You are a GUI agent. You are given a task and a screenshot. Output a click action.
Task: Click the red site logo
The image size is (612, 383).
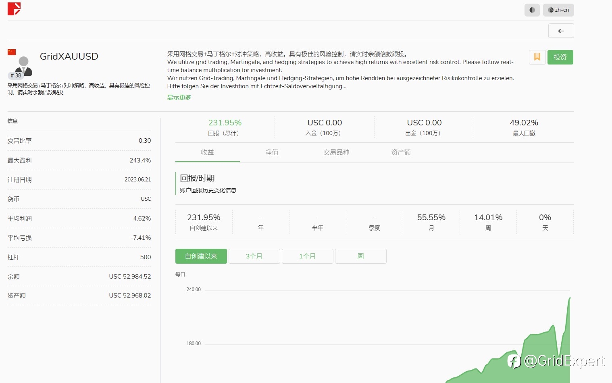point(14,9)
